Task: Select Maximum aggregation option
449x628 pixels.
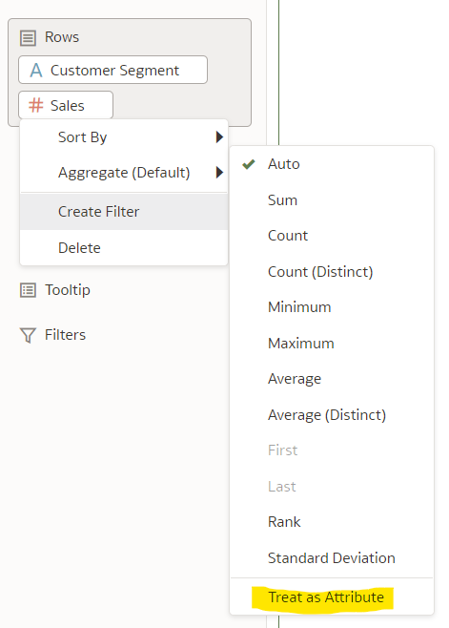Action: coord(332,343)
